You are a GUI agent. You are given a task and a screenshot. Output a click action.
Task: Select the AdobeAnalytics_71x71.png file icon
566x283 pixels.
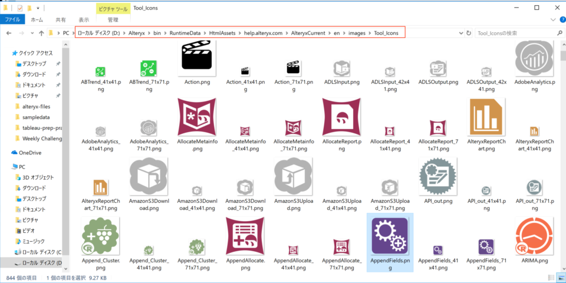149,127
